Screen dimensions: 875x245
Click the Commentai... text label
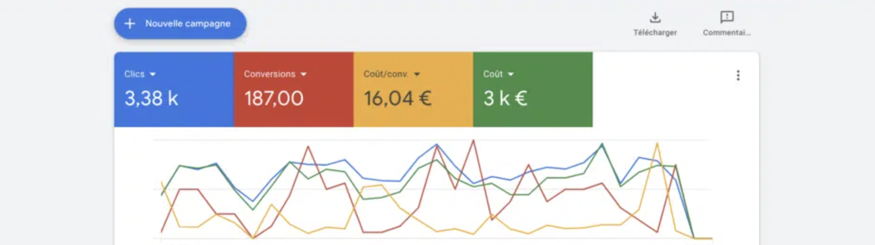pyautogui.click(x=726, y=33)
